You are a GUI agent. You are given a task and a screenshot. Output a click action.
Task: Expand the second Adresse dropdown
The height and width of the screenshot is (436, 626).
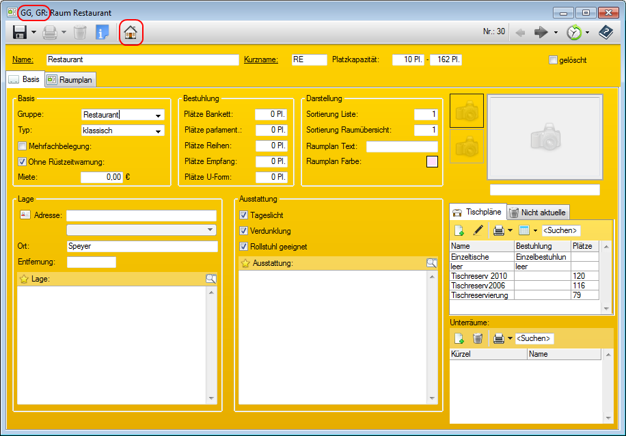[x=210, y=230]
